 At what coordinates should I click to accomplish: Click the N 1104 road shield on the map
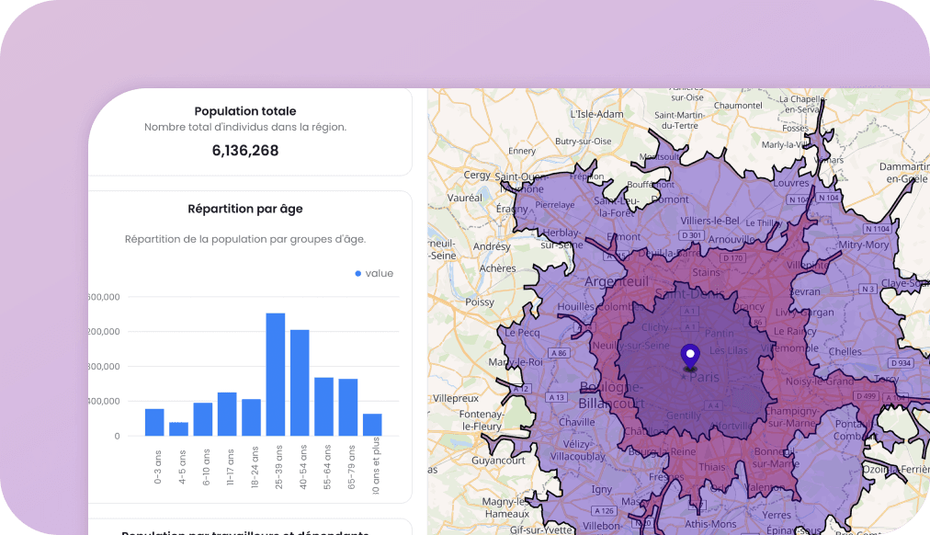(x=878, y=229)
